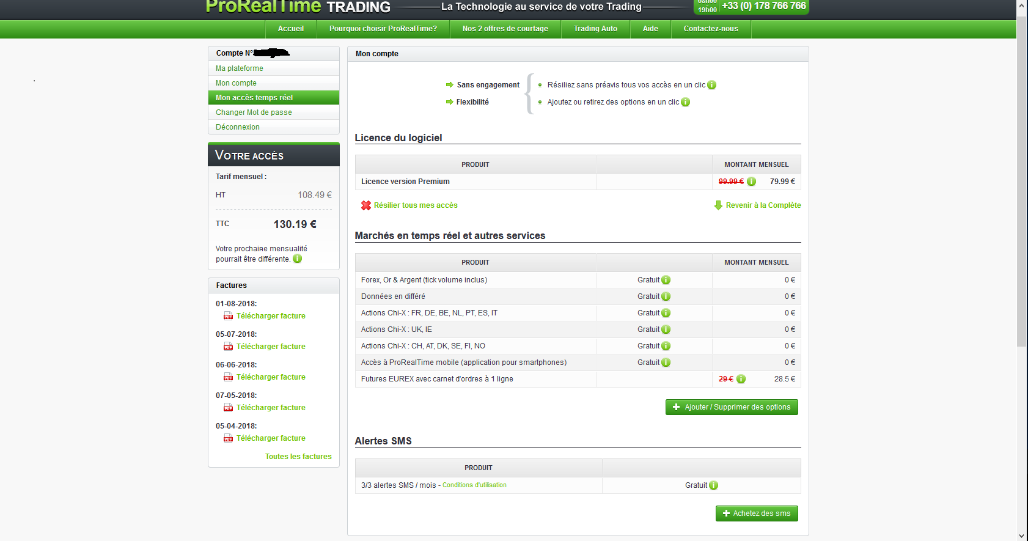Open the Aide menu item

pos(650,29)
